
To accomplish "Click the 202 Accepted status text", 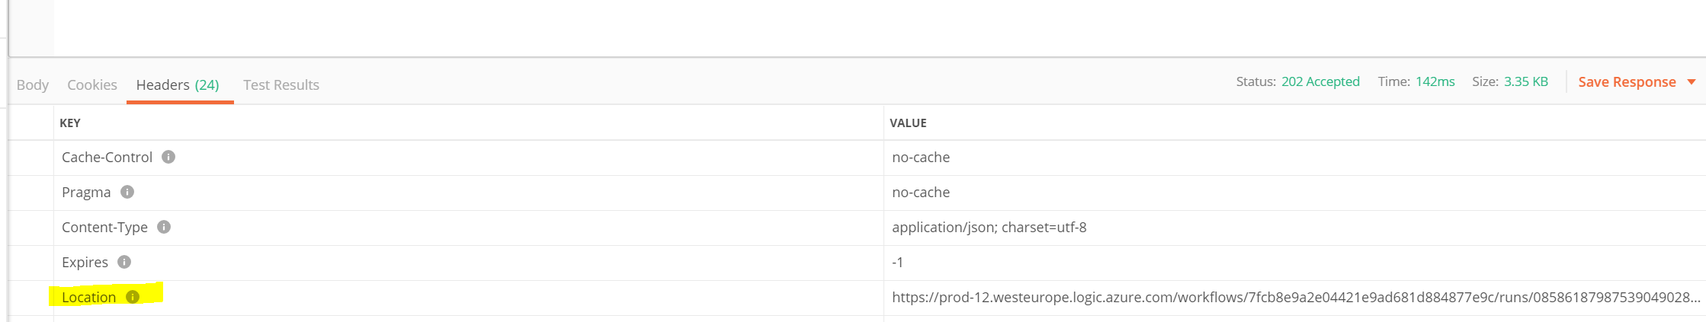I will point(1320,82).
